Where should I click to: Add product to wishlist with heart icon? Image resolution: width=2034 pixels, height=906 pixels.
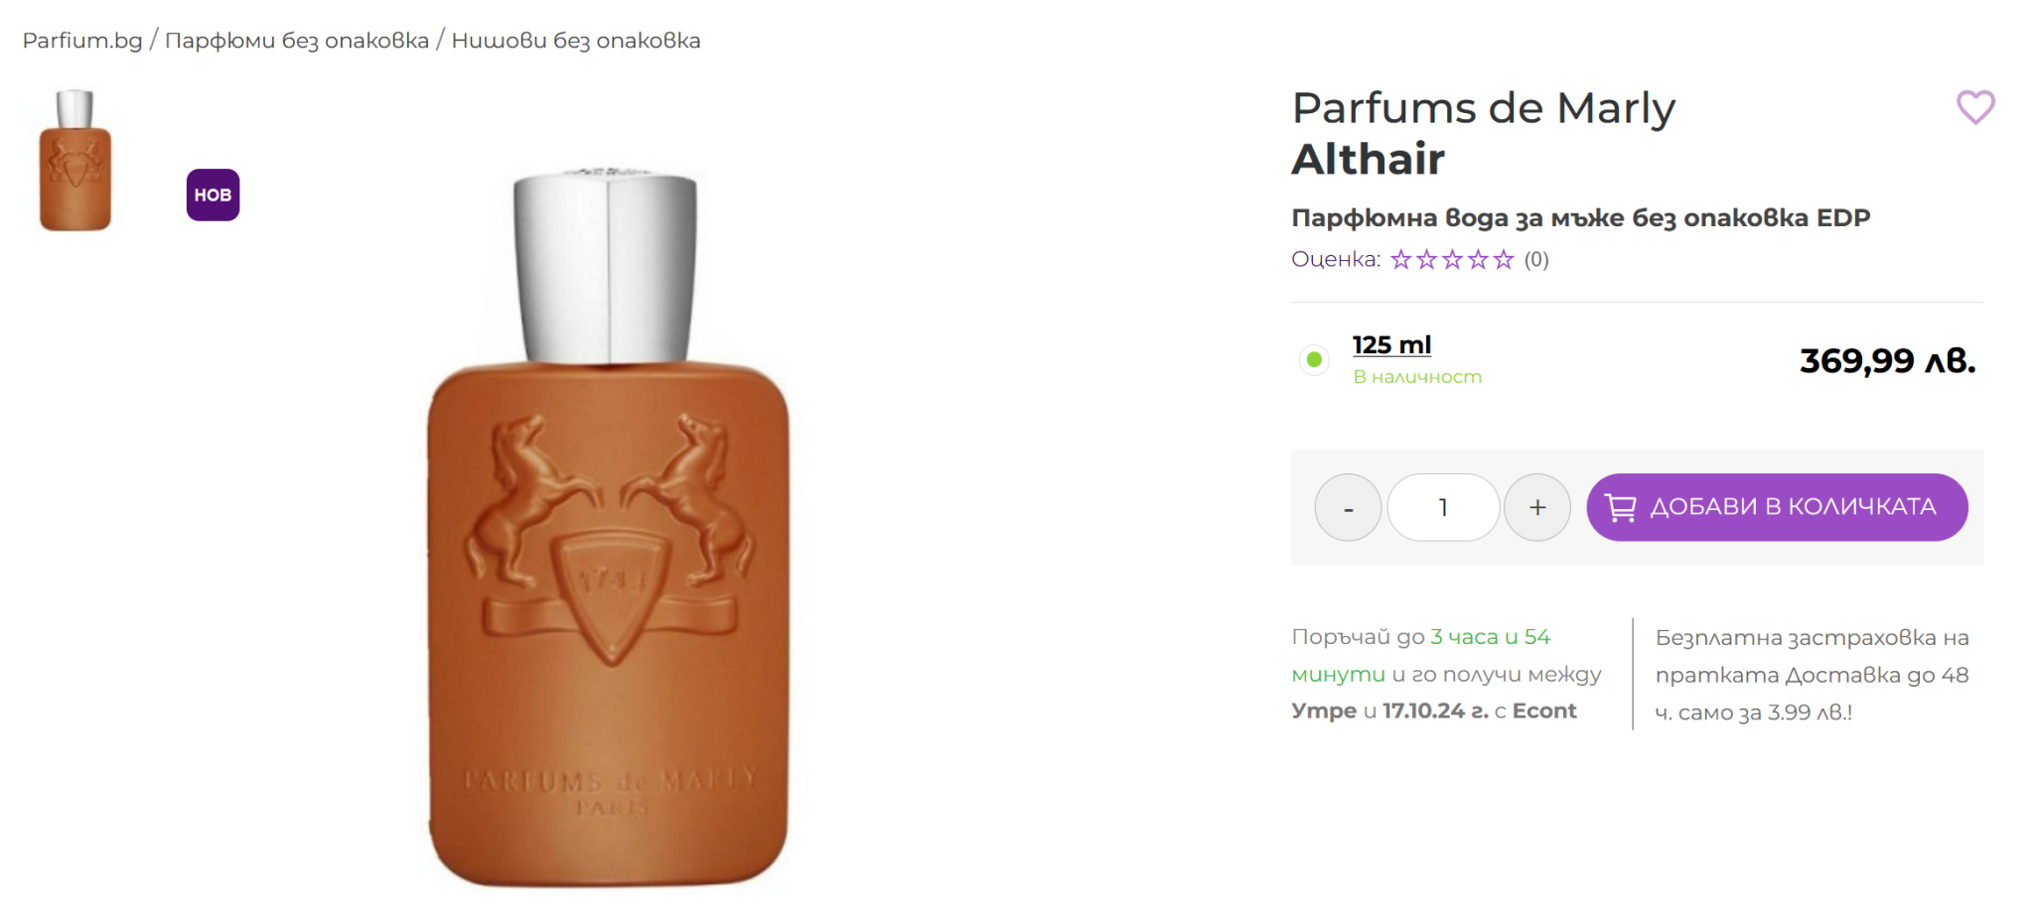coord(1974,107)
